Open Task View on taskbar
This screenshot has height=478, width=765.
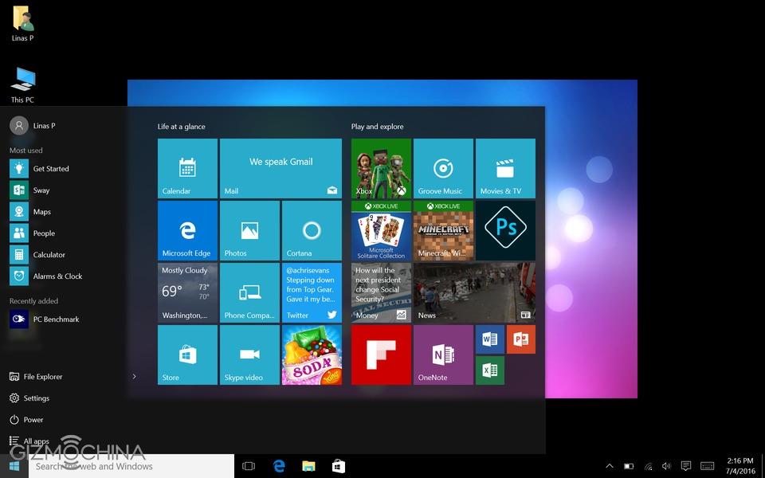point(248,466)
